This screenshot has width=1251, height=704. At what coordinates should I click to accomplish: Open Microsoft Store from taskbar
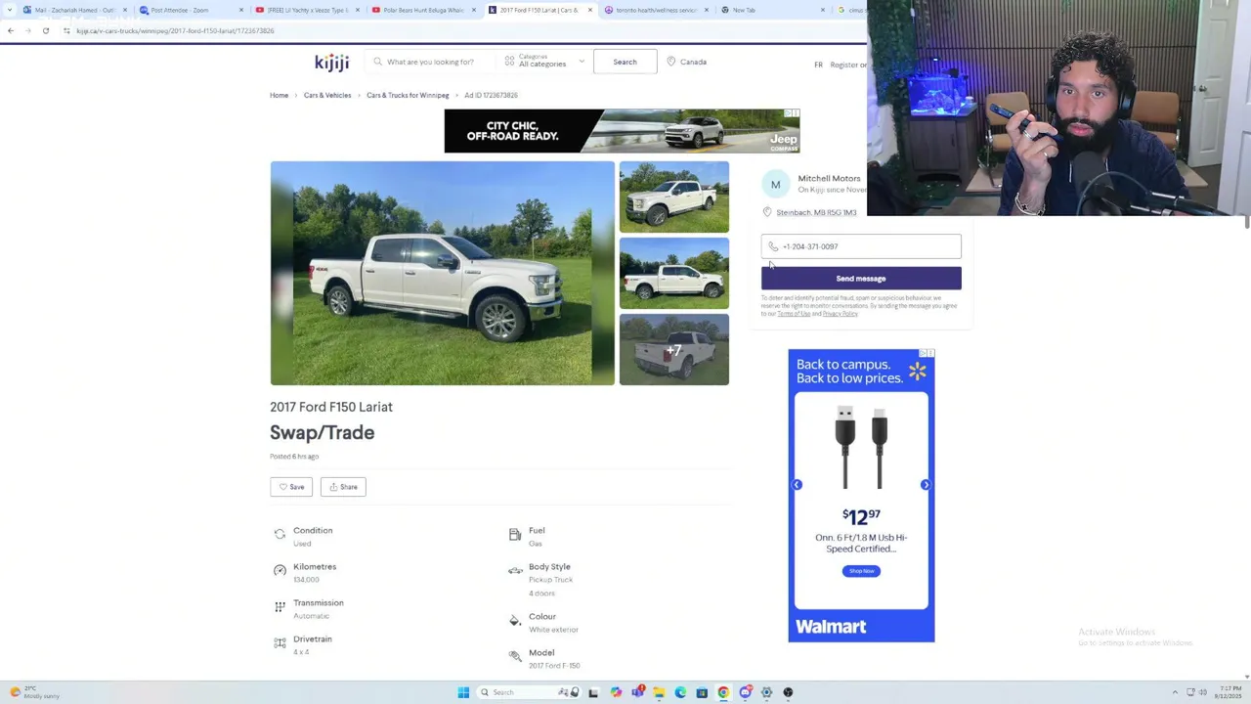pos(702,692)
